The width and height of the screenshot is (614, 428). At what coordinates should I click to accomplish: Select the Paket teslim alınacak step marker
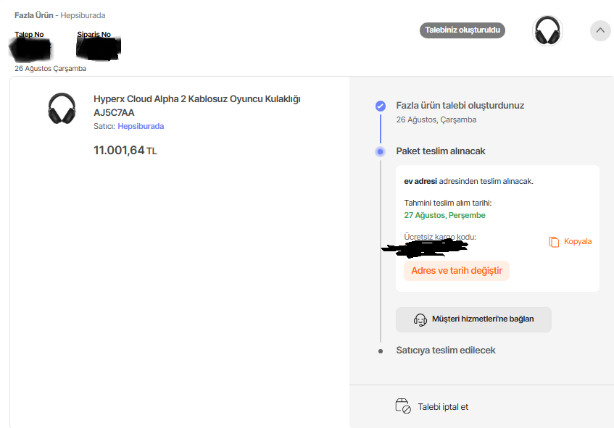pyautogui.click(x=381, y=151)
